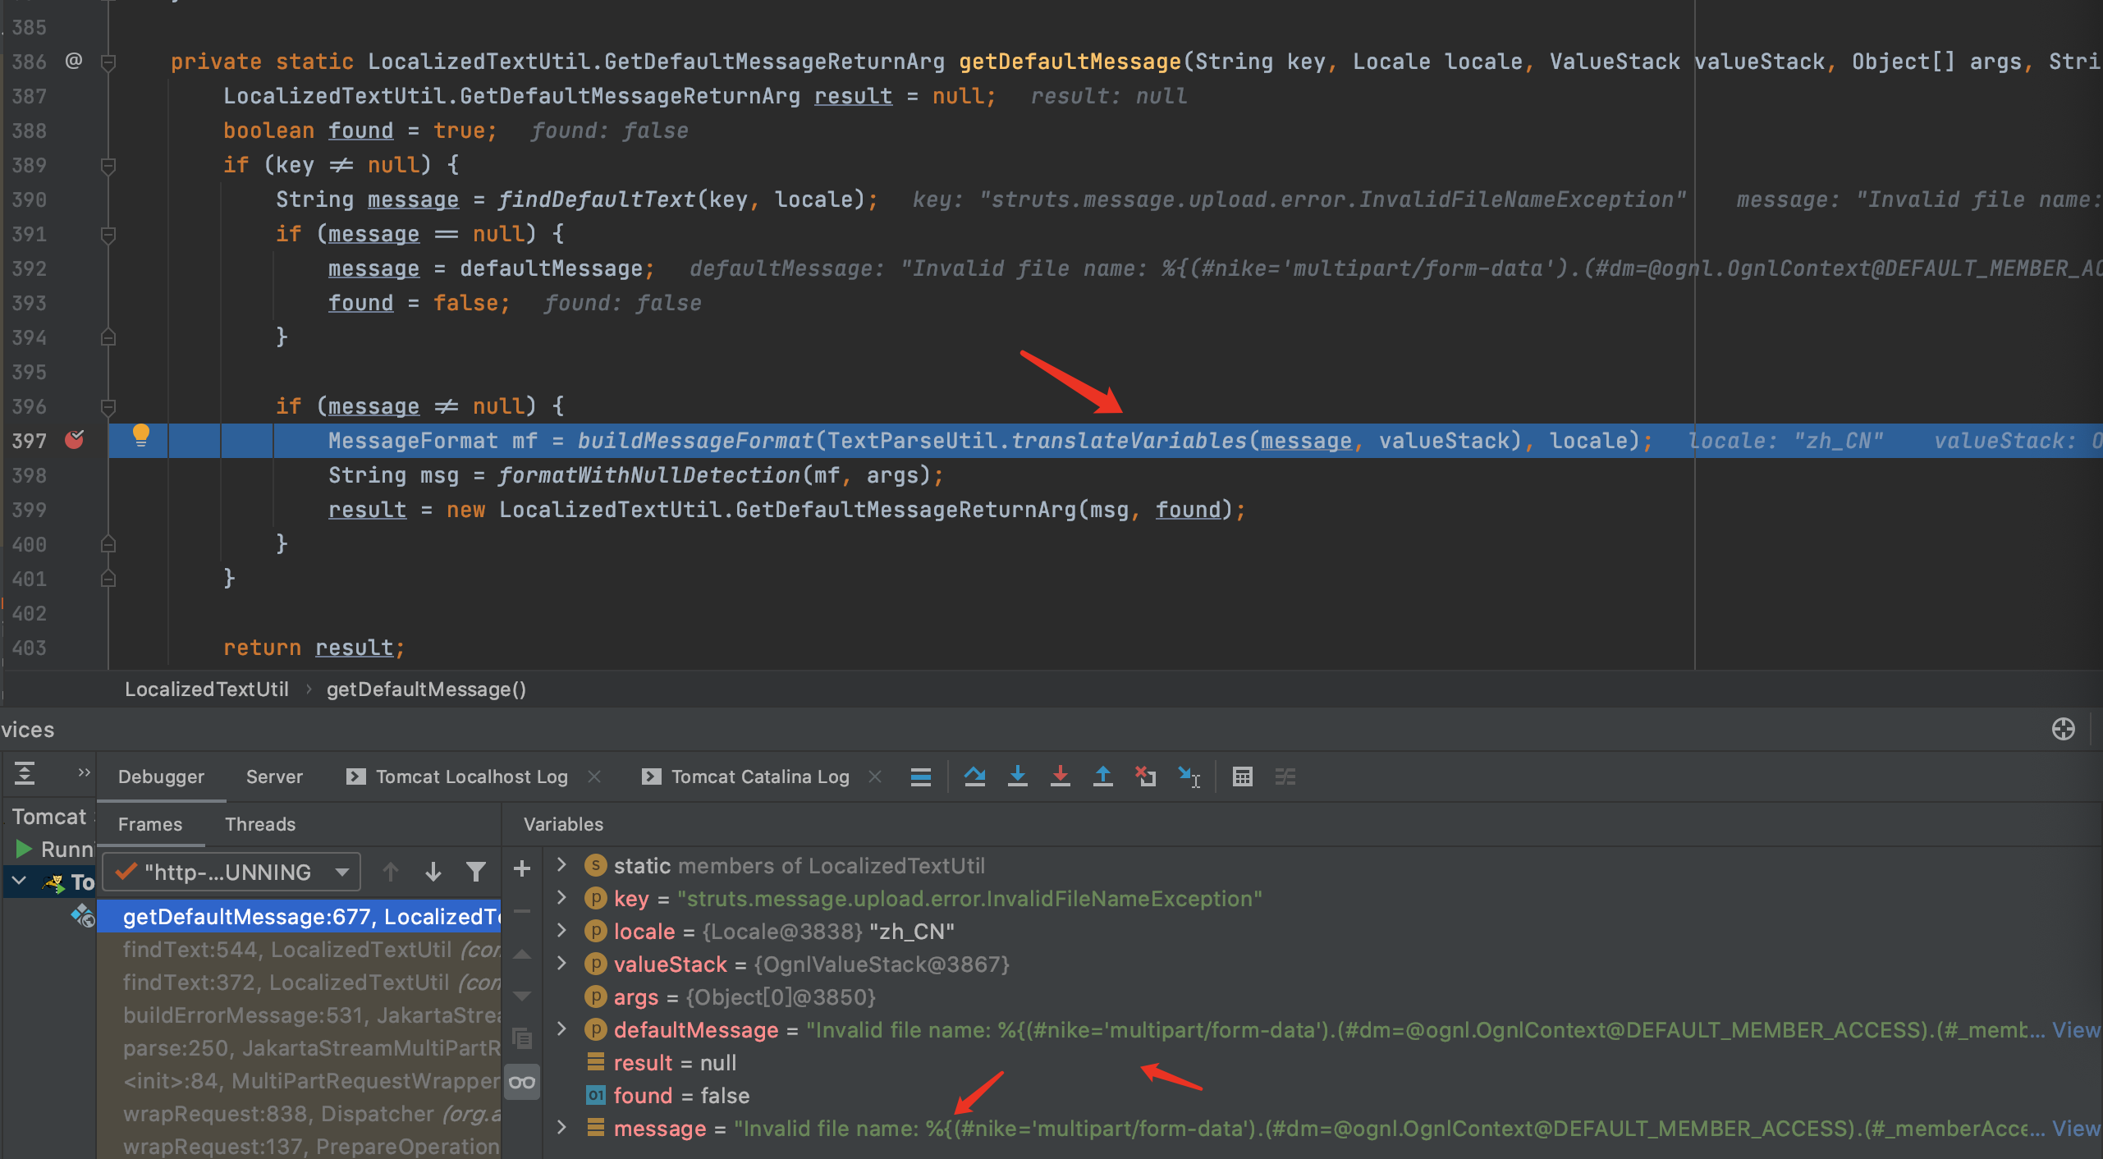
Task: Click the Tomcat server icon in tree
Action: (x=54, y=883)
